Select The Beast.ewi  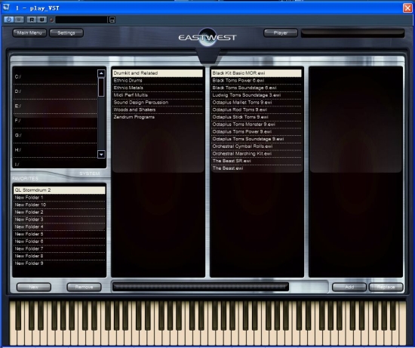(x=257, y=168)
